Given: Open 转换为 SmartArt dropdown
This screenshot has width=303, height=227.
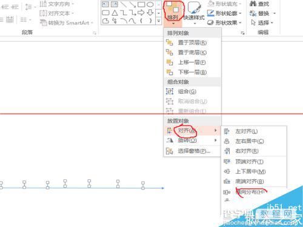Looking at the screenshot, I should pos(67,22).
